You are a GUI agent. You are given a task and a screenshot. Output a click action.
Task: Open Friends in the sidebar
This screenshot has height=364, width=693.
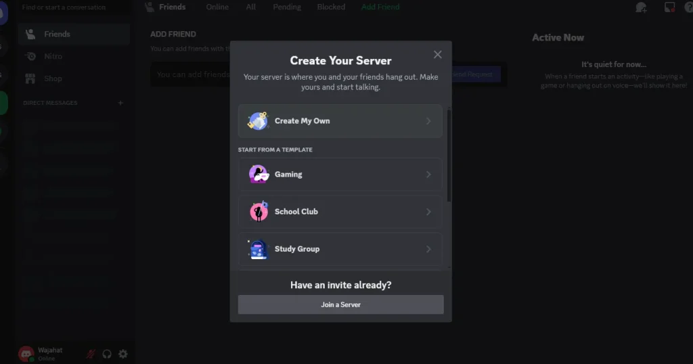click(74, 34)
